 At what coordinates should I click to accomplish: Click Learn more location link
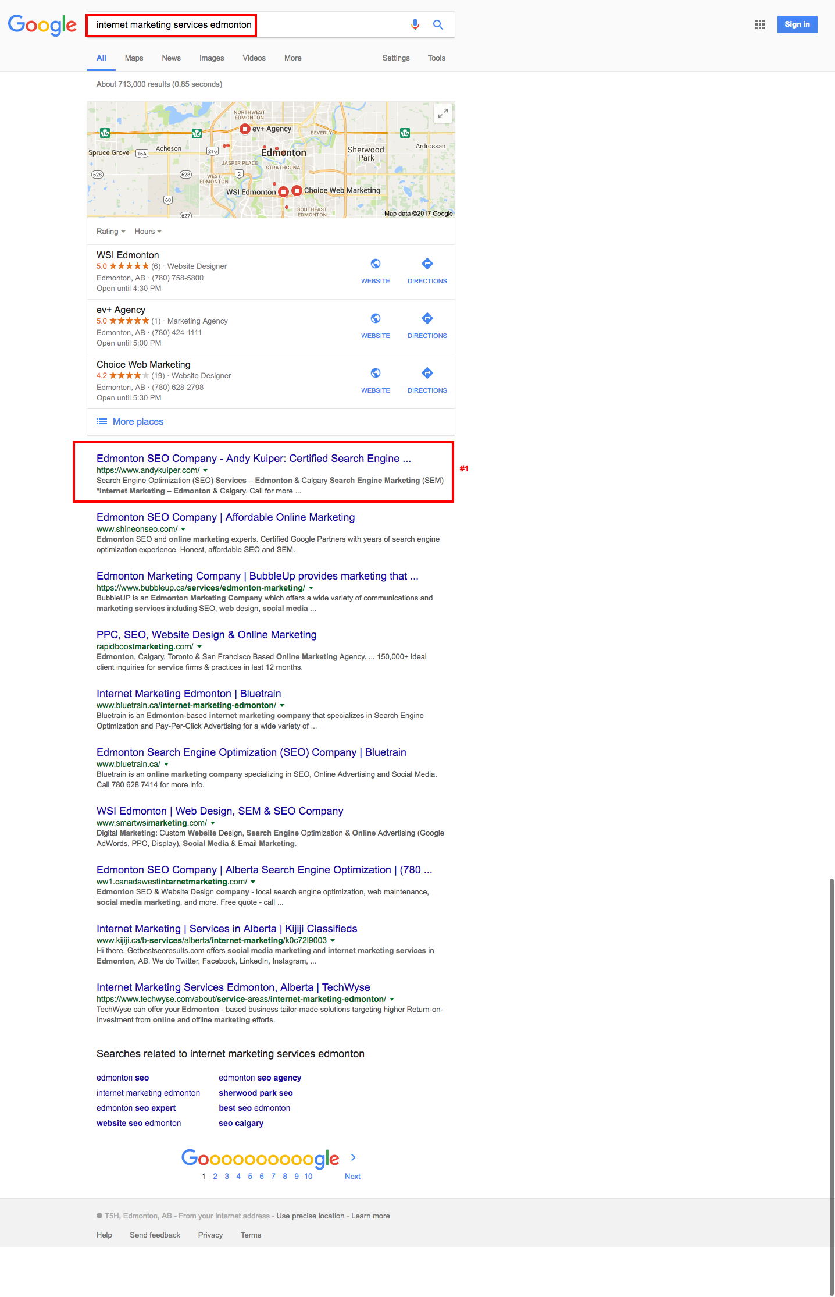coord(370,1216)
